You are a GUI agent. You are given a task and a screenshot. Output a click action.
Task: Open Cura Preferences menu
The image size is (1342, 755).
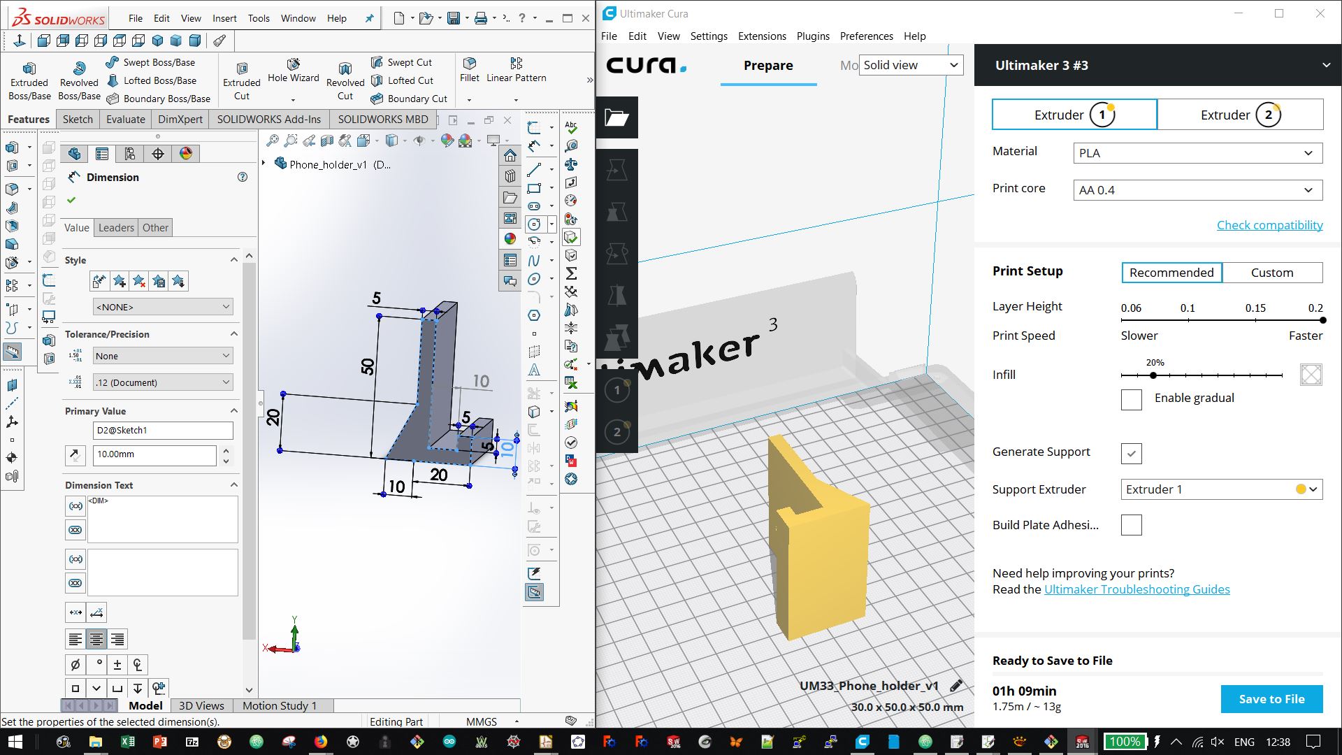click(x=866, y=36)
